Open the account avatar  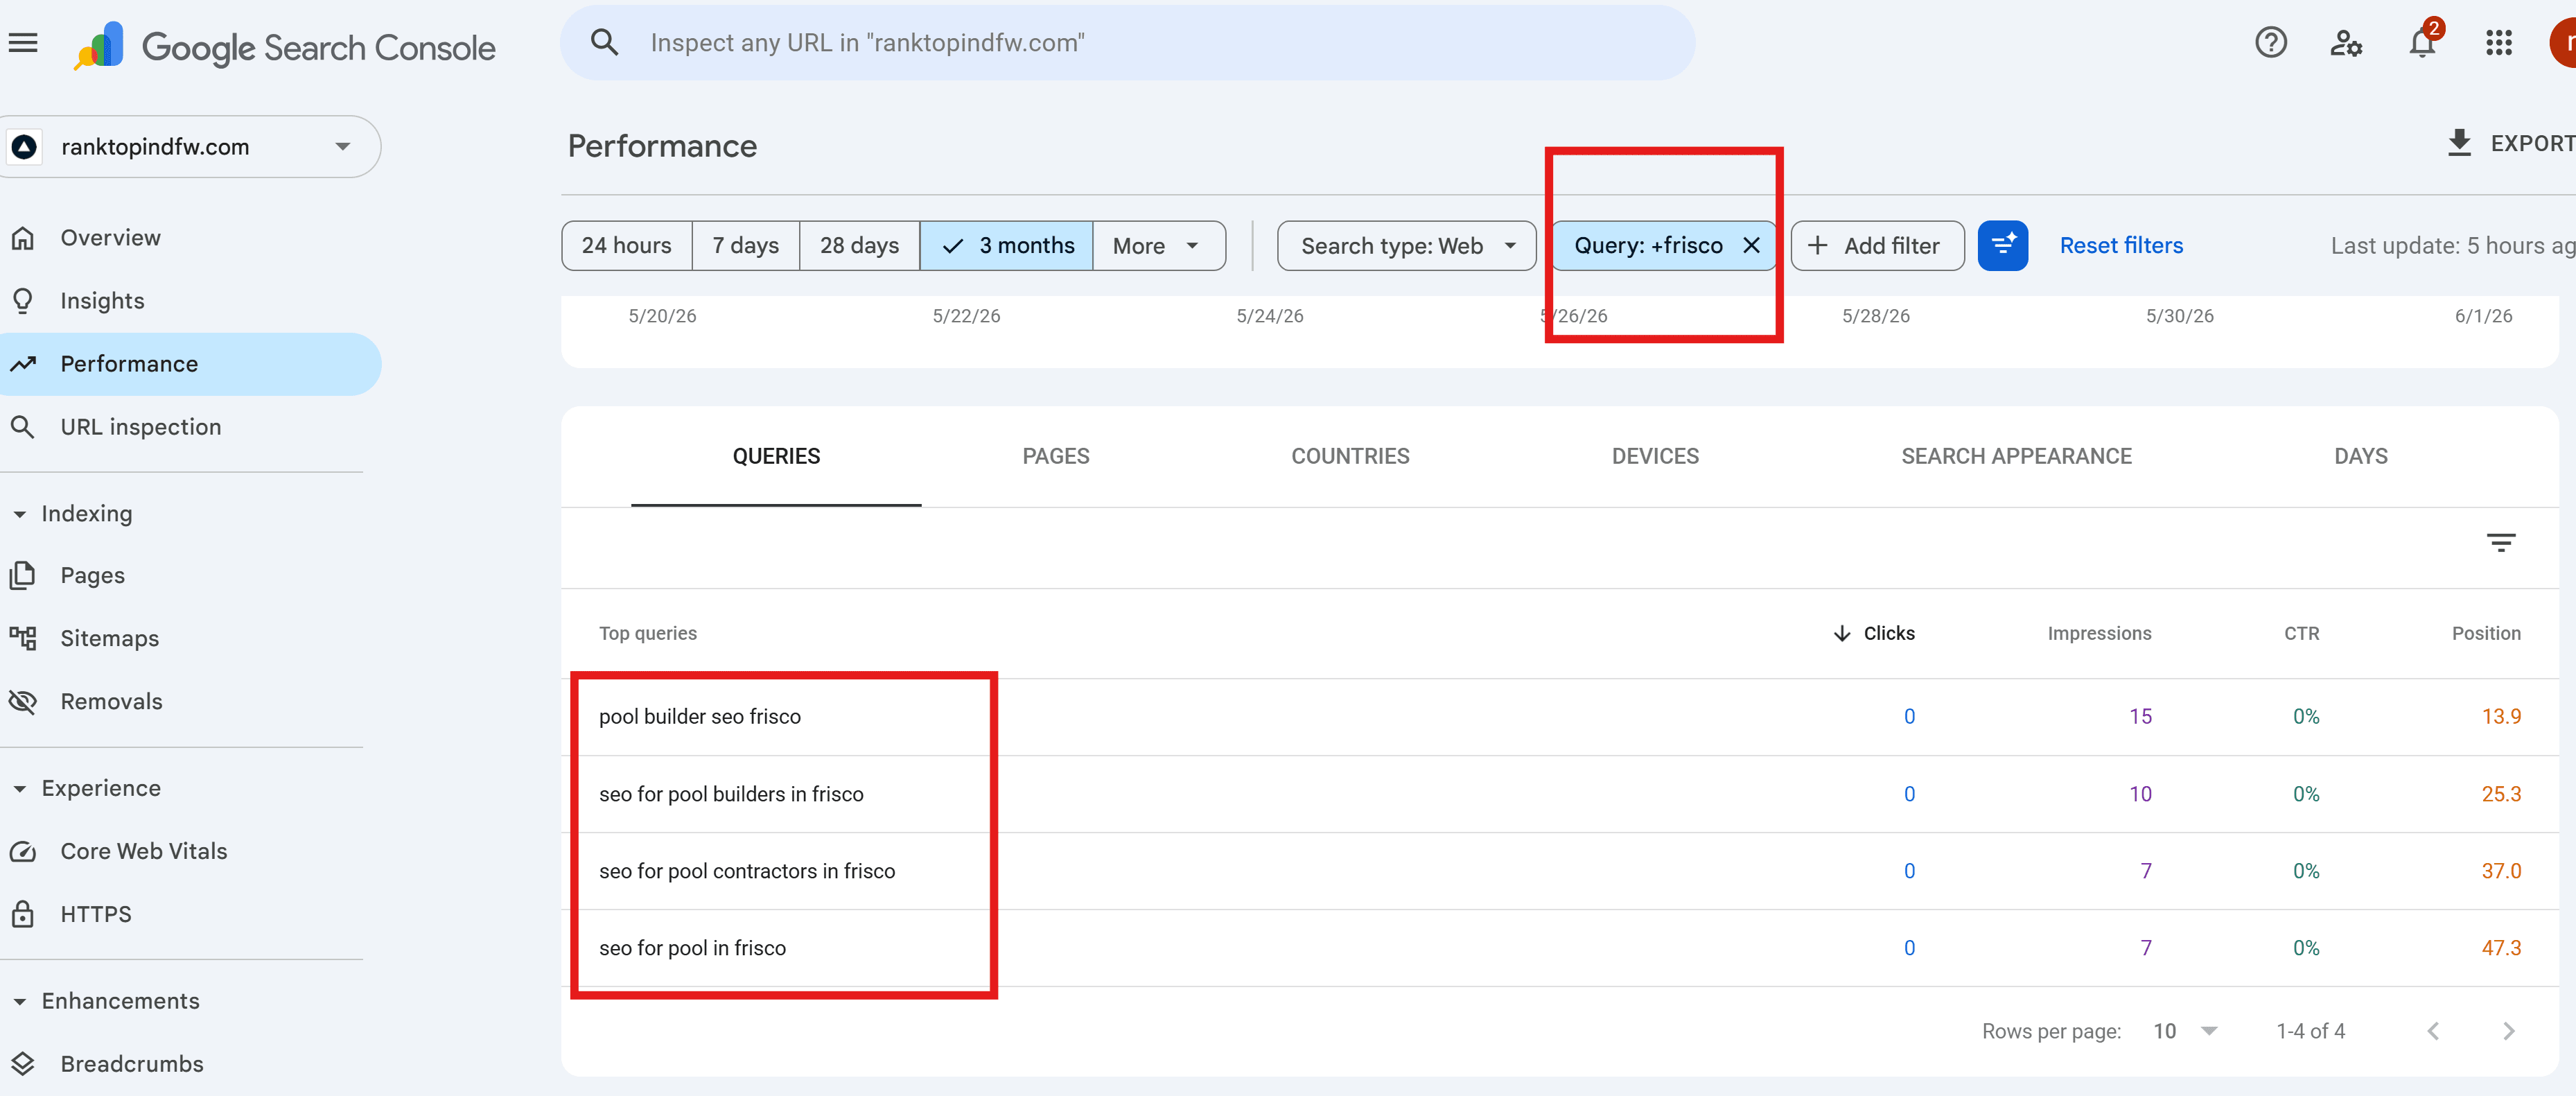pos(2562,43)
